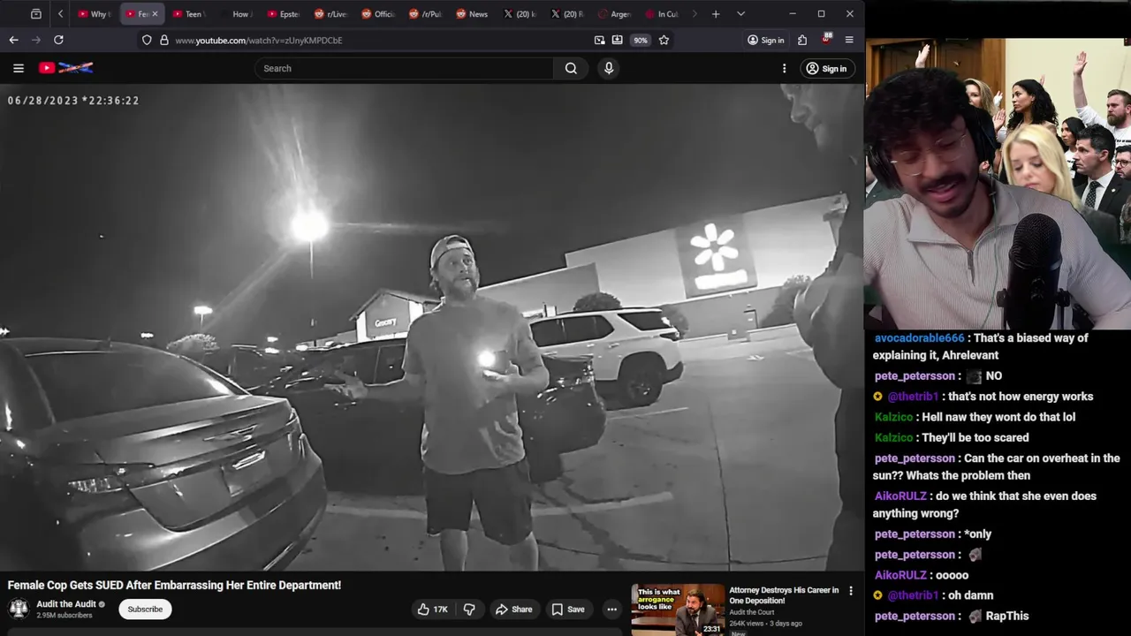Click the YouTube URL in the address bar
The height and width of the screenshot is (636, 1131).
[x=259, y=40]
